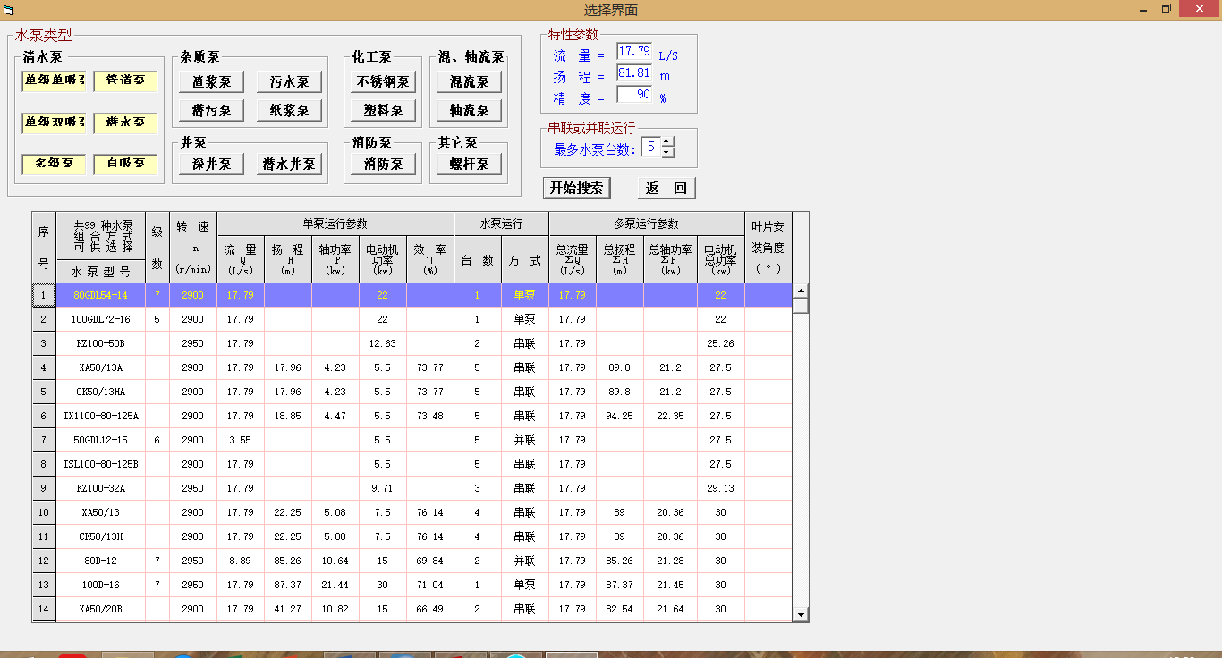Select the 消防泵 button
The image size is (1222, 658).
point(383,164)
